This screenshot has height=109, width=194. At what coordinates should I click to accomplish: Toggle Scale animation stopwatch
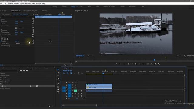pos(1,24)
